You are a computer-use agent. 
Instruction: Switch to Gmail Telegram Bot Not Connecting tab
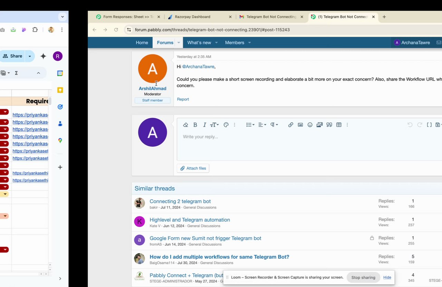point(272,17)
